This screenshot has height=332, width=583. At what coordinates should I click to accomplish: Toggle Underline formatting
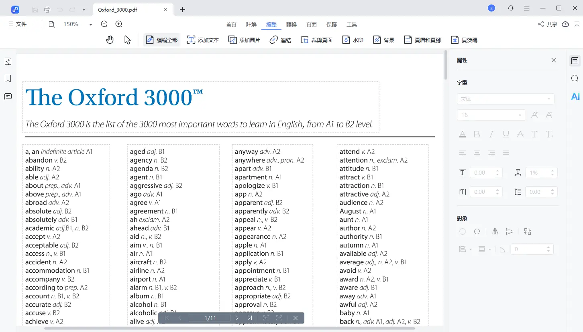click(506, 134)
